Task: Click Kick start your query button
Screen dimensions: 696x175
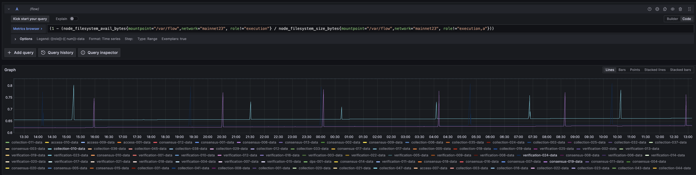Action: 30,19
